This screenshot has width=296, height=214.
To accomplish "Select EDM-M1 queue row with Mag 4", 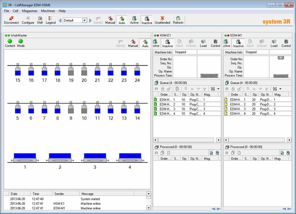I will click(x=258, y=114).
